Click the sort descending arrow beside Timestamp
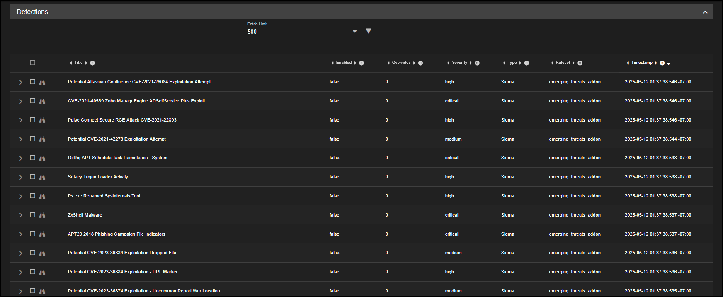Viewport: 723px width, 297px height. [669, 63]
